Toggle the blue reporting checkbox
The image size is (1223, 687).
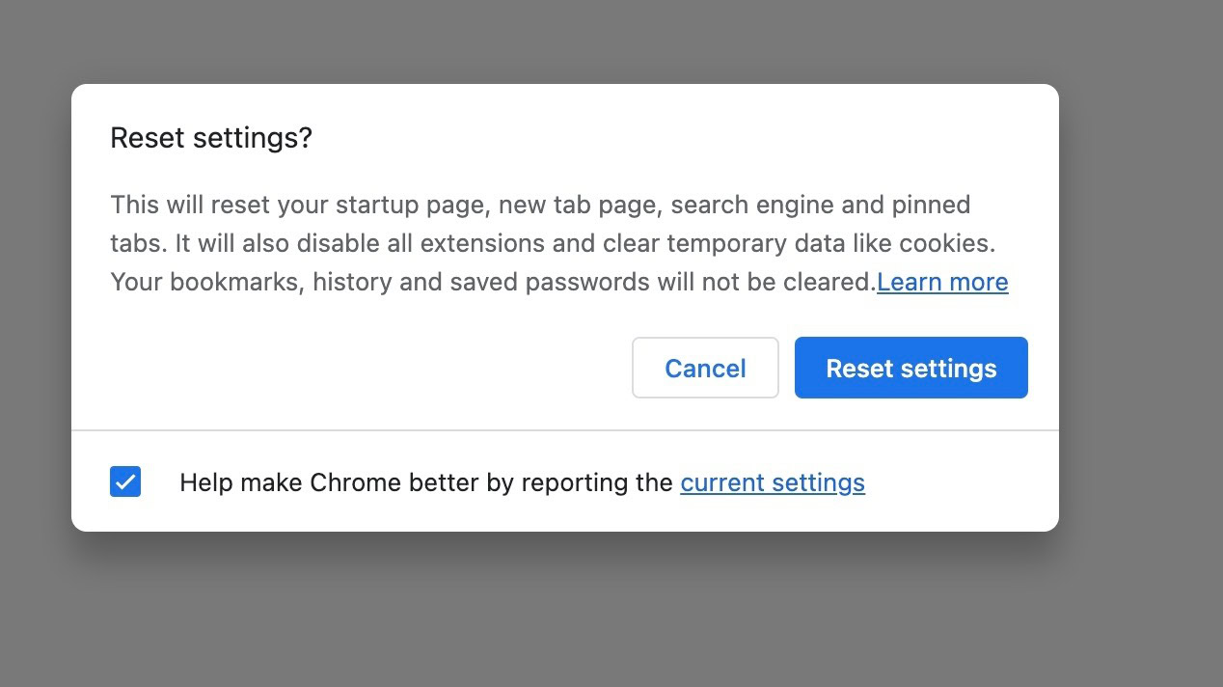click(125, 481)
